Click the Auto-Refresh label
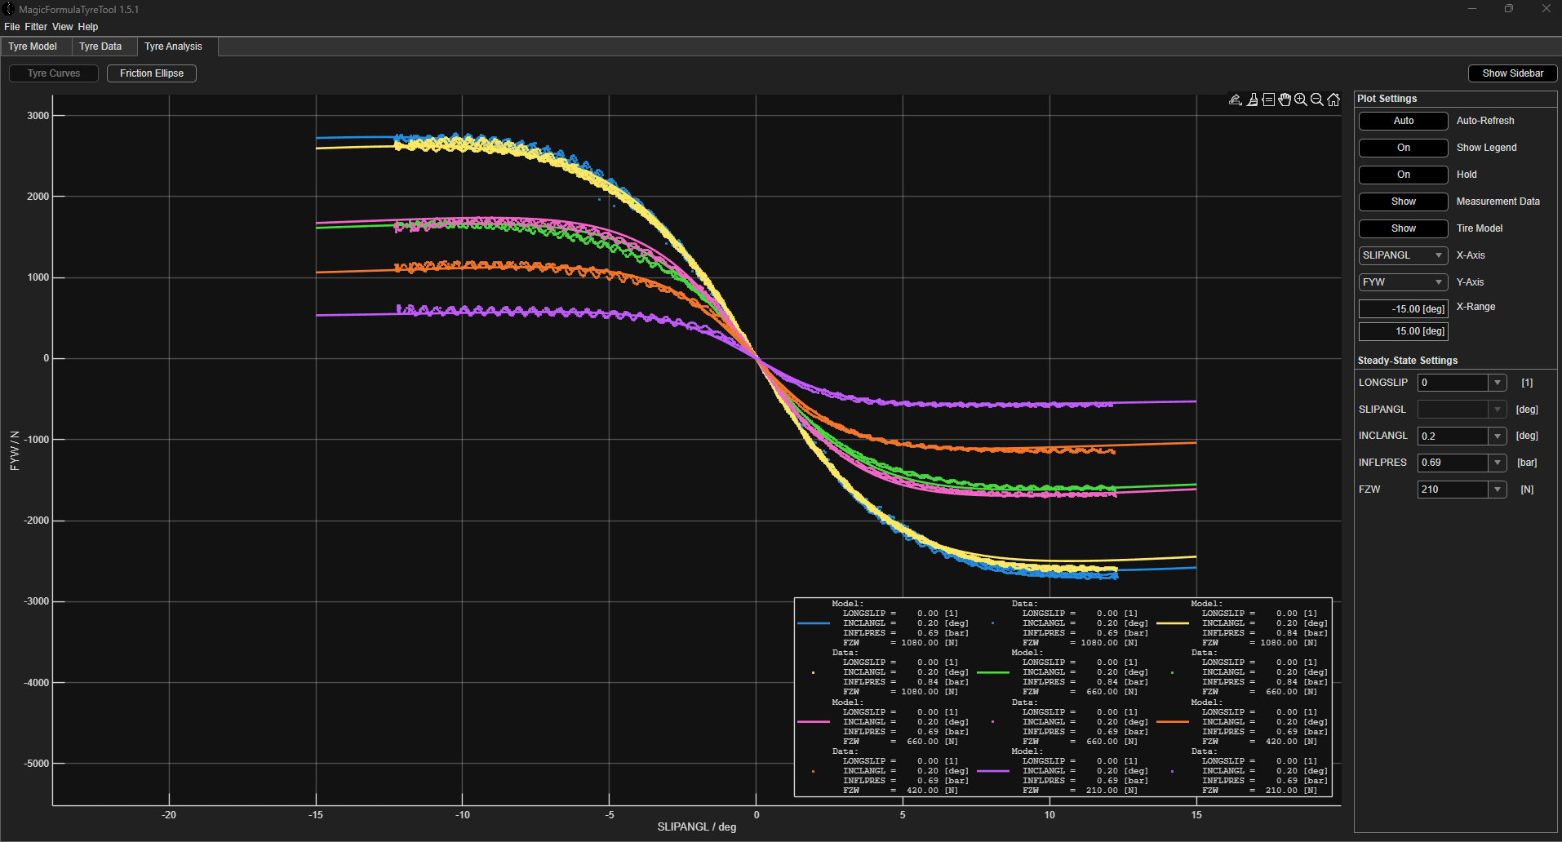This screenshot has width=1562, height=842. pyautogui.click(x=1485, y=121)
